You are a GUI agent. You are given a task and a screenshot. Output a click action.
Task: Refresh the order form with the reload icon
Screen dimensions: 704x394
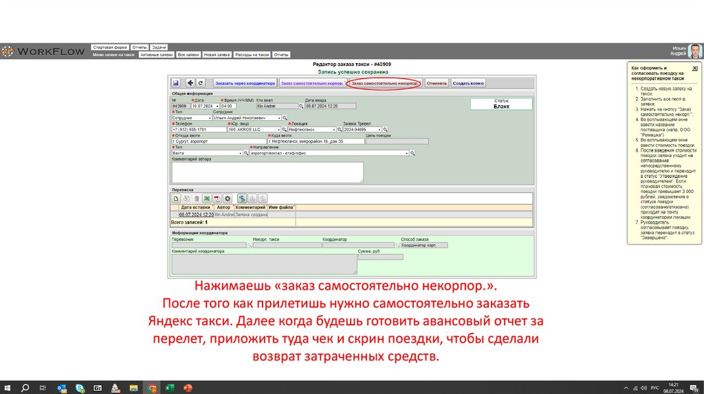tap(201, 83)
